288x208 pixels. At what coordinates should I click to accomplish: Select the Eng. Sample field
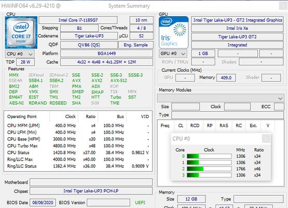[x=136, y=45]
